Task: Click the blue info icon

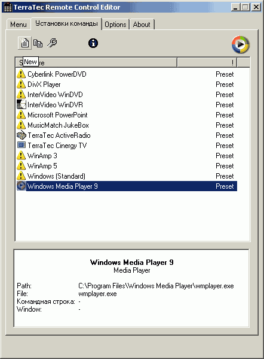Action: (x=93, y=43)
